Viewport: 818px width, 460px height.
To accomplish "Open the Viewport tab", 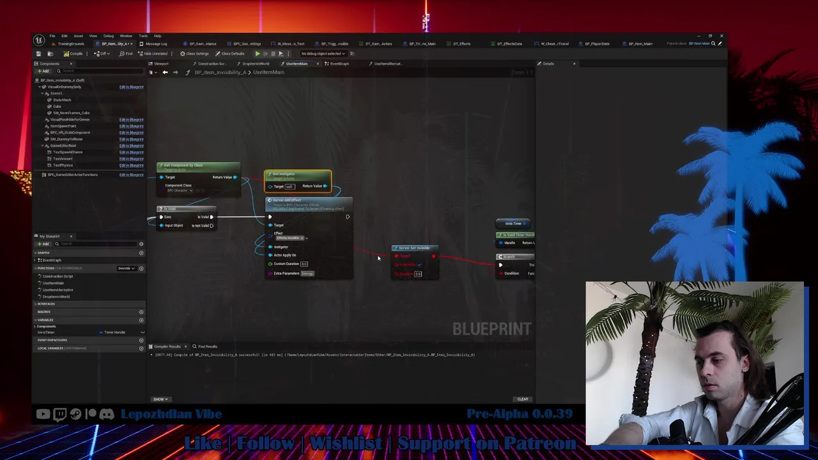I will (x=160, y=64).
